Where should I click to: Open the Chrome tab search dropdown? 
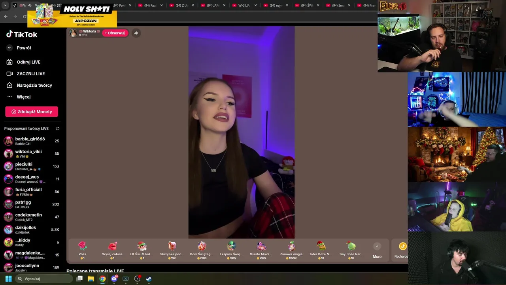coord(5,6)
